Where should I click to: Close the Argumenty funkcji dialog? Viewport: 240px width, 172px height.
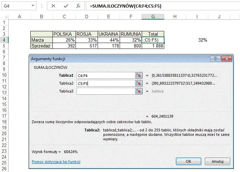227,59
